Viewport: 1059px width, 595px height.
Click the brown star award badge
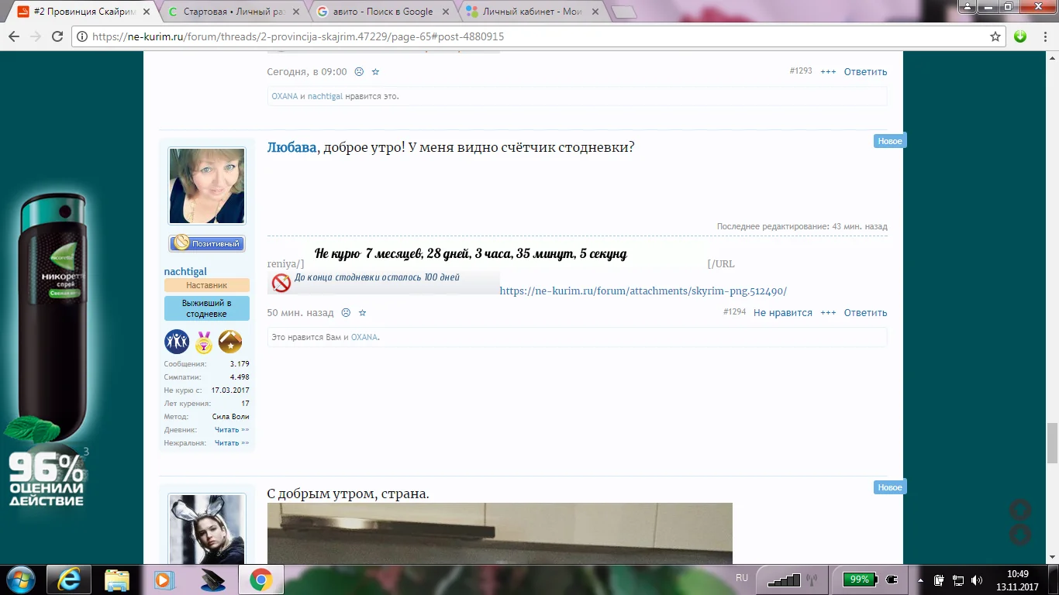pos(230,342)
